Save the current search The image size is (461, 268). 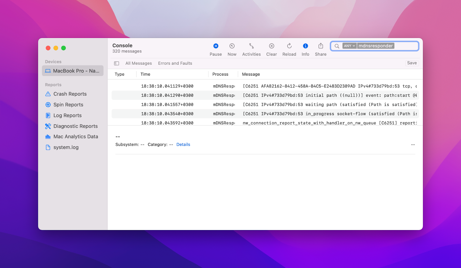(x=412, y=63)
